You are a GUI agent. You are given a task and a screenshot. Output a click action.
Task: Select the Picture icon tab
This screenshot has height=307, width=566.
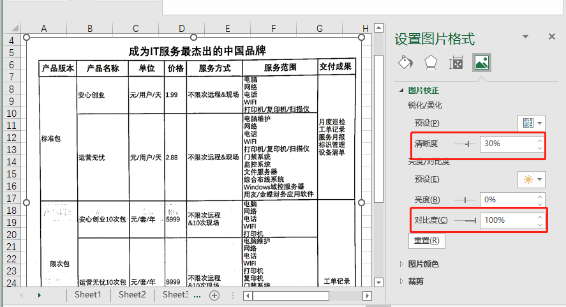481,63
